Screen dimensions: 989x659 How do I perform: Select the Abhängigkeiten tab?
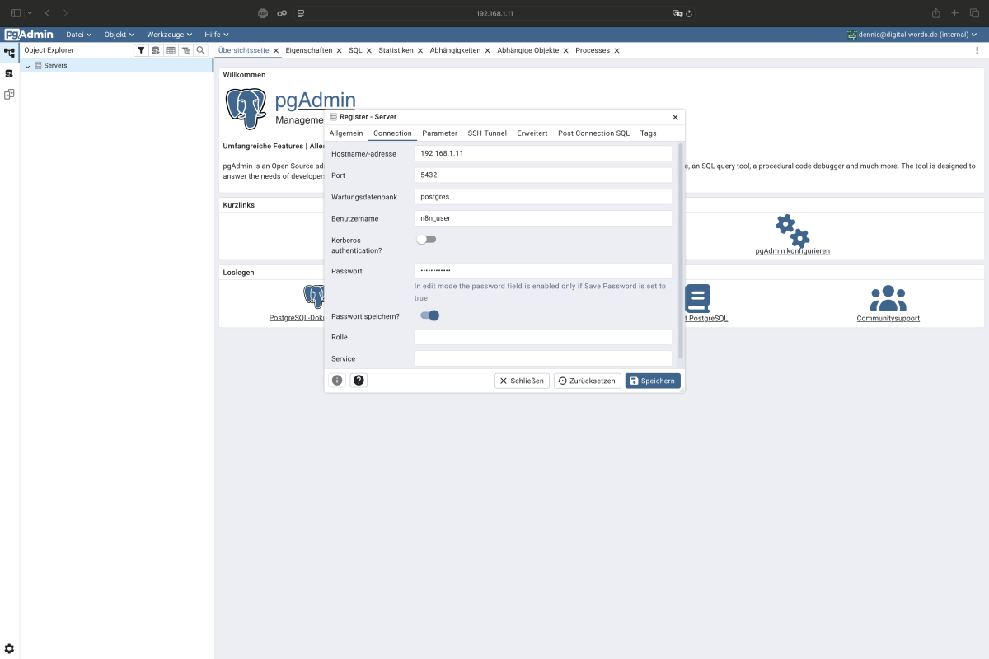(x=455, y=50)
